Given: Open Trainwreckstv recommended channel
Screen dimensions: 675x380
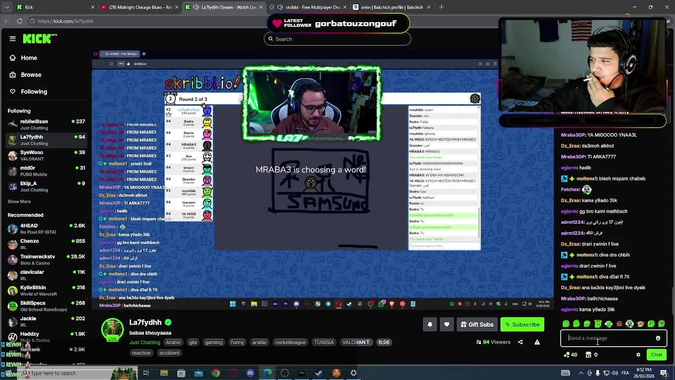Looking at the screenshot, I should pos(46,259).
